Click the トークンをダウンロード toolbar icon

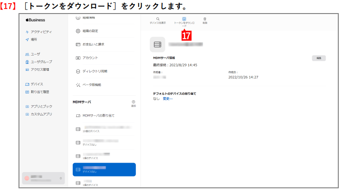point(184,19)
